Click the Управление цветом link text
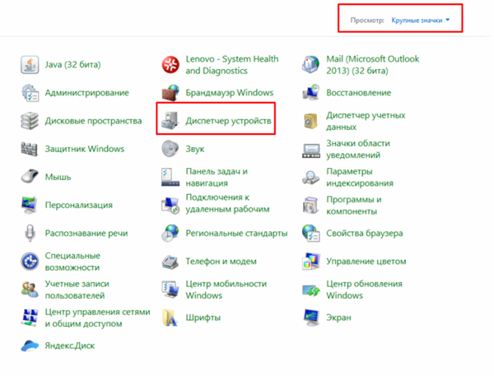The image size is (494, 376). tap(366, 262)
